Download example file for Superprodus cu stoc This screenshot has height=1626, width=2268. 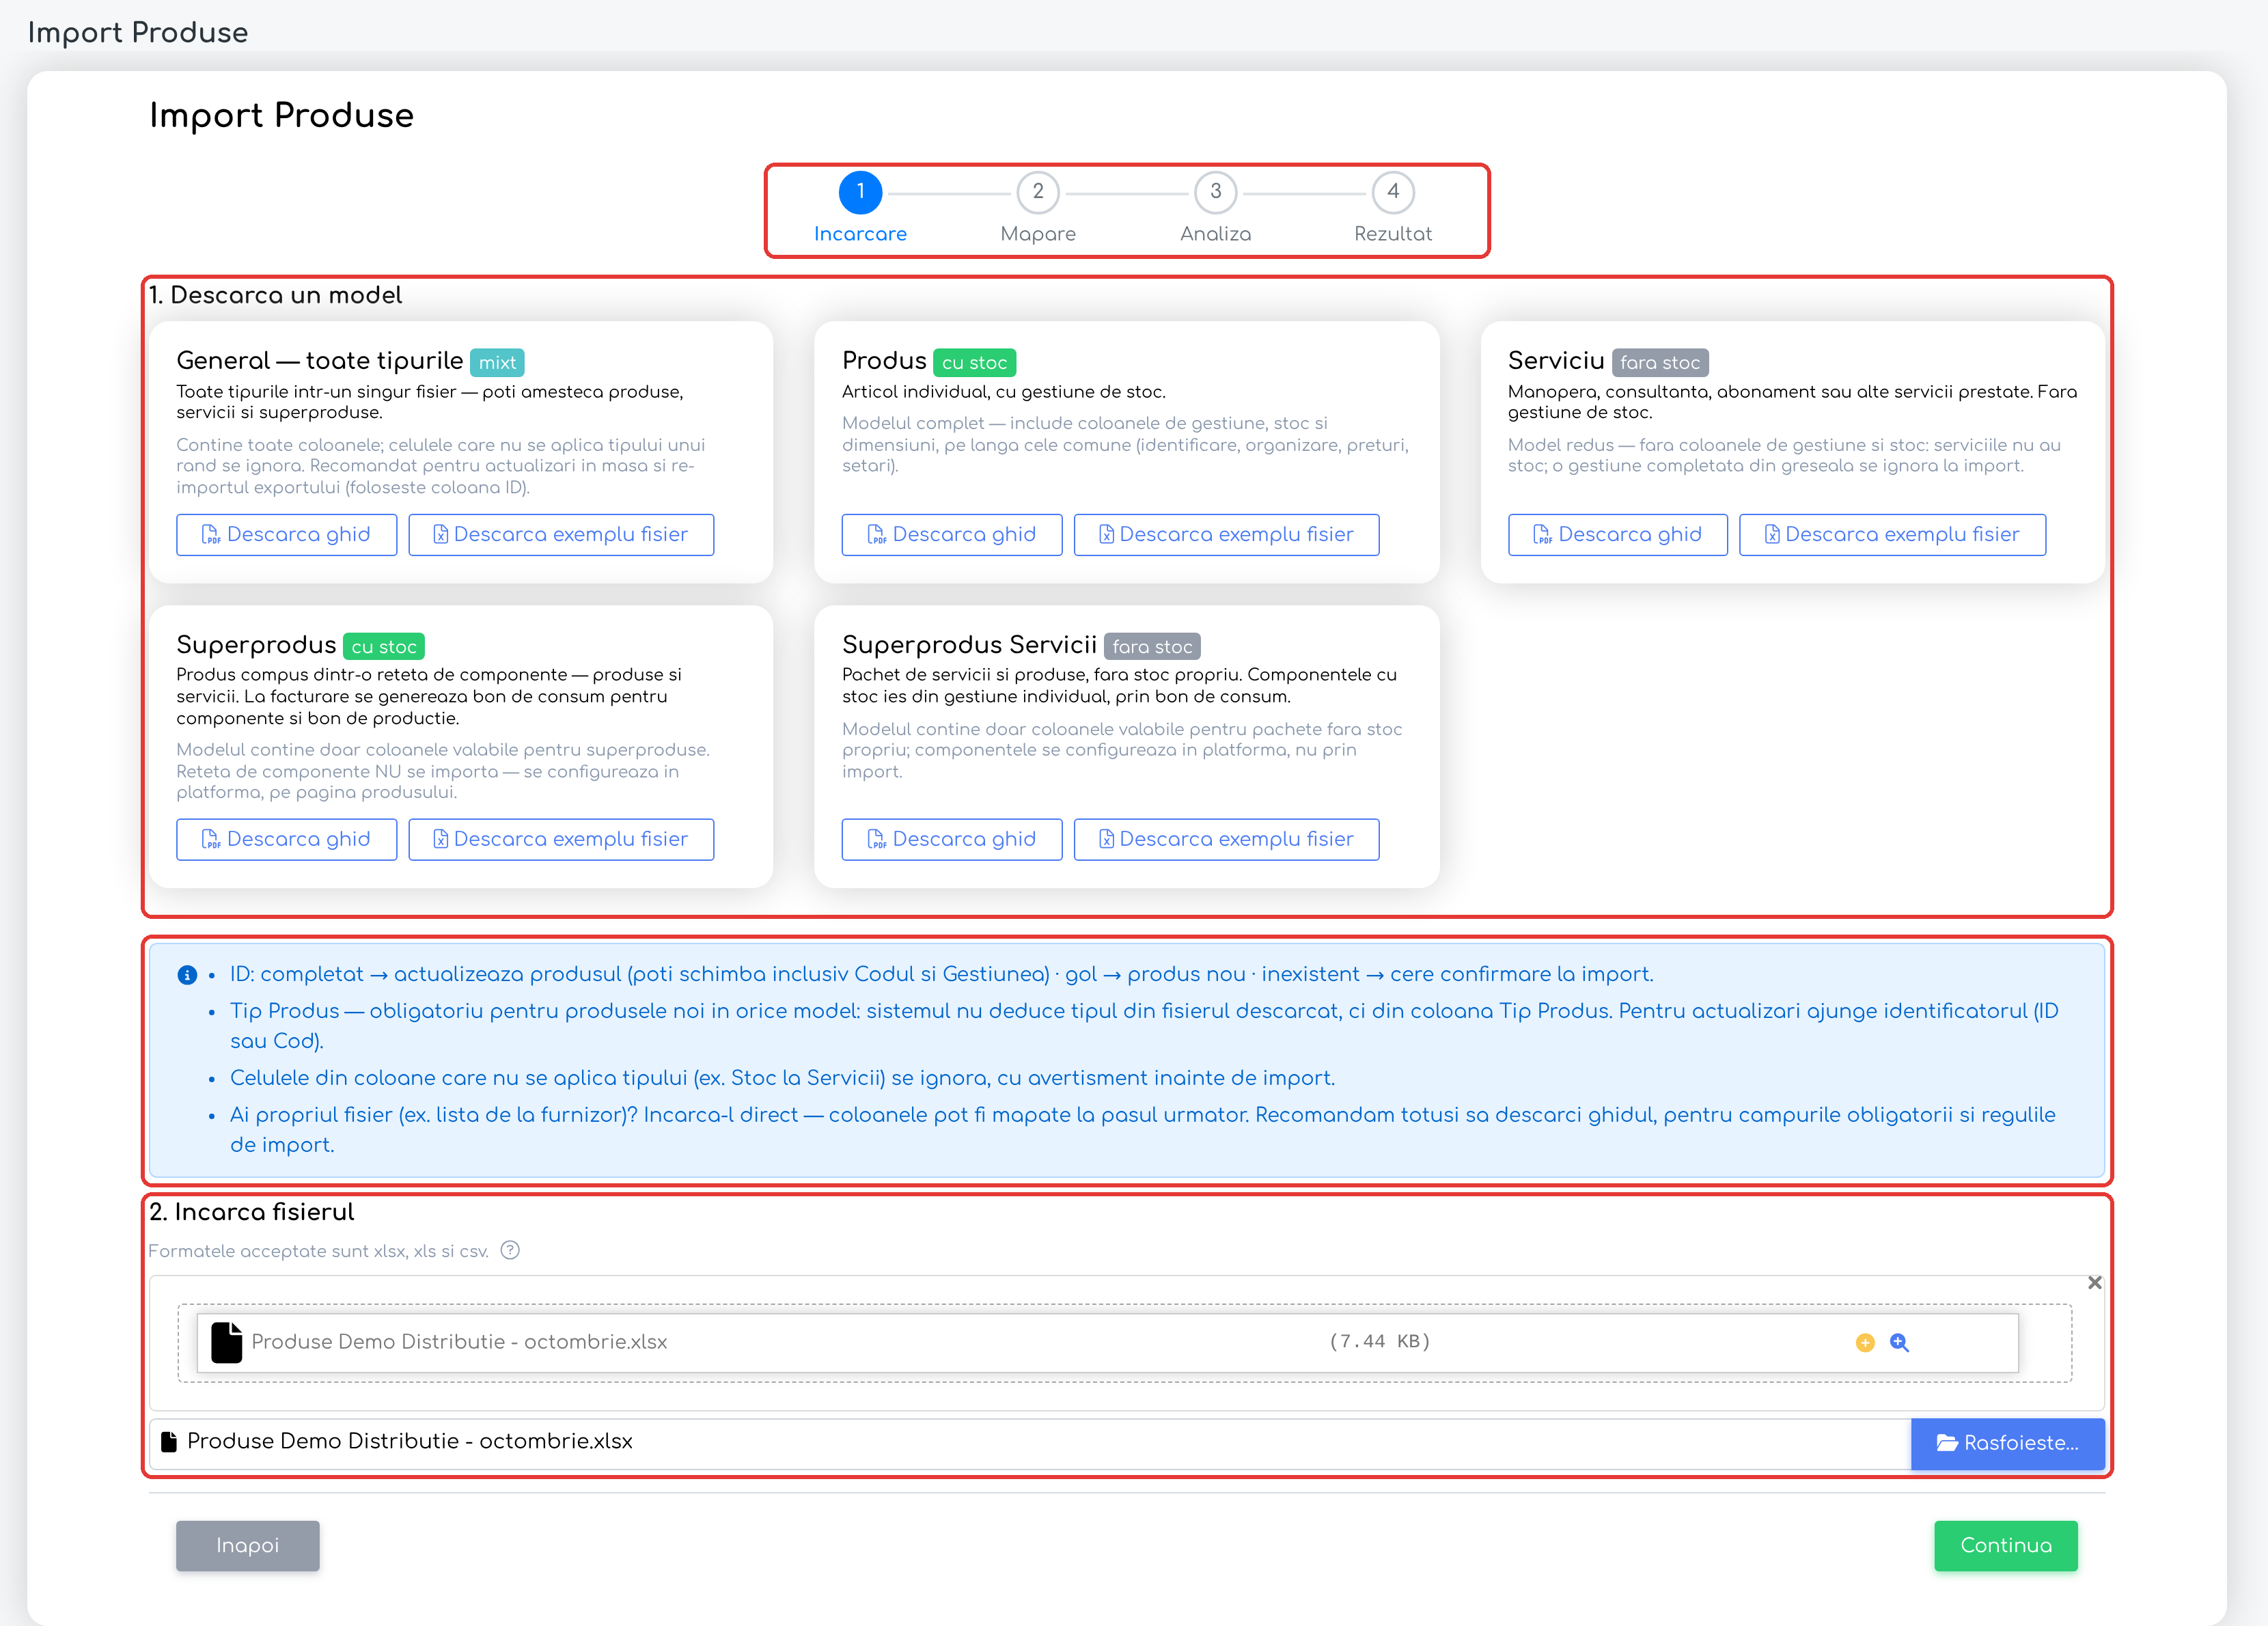(x=561, y=839)
